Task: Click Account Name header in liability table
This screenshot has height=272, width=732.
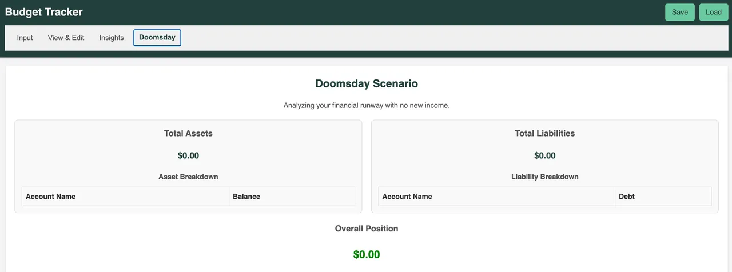Action: click(x=496, y=197)
